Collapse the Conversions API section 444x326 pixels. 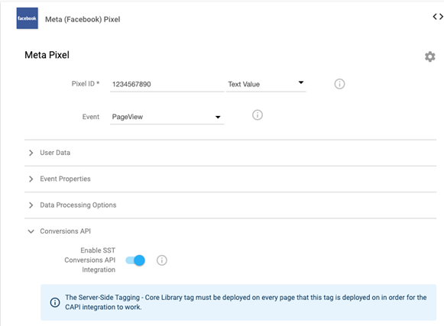[230, 231]
